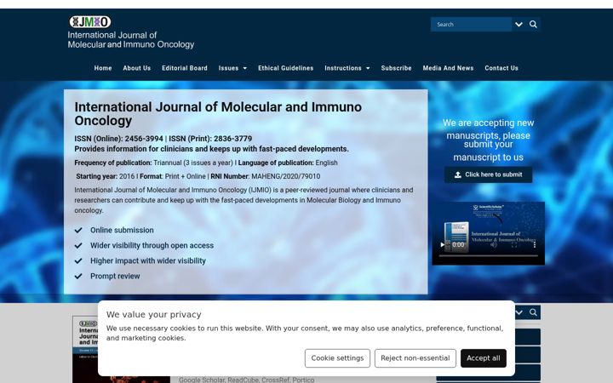Open Media And News
This screenshot has width=613, height=383.
tap(448, 68)
